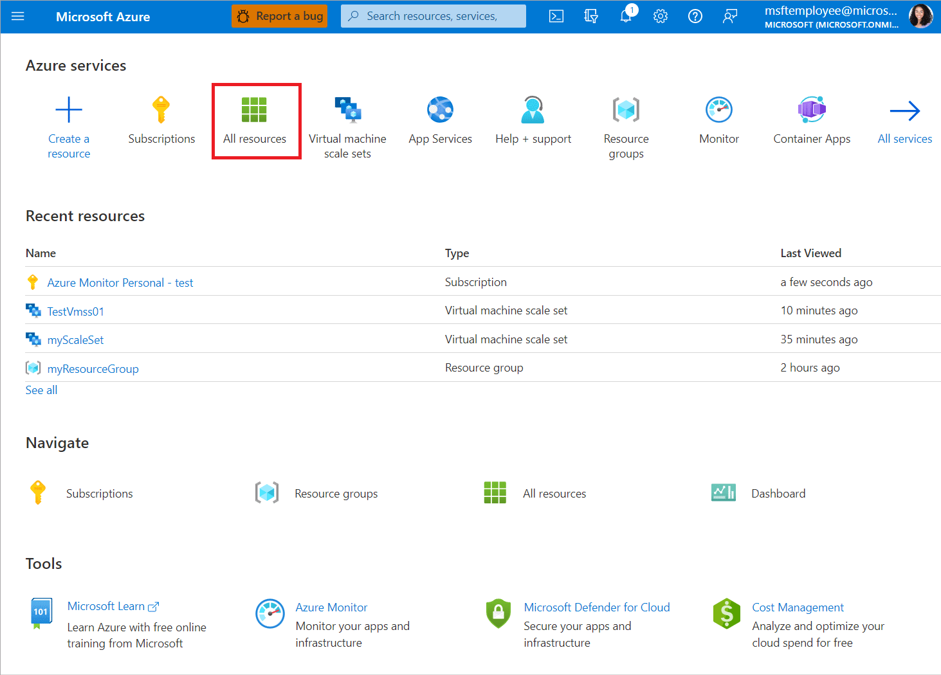Click the Type column header
This screenshot has width=941, height=675.
click(457, 253)
